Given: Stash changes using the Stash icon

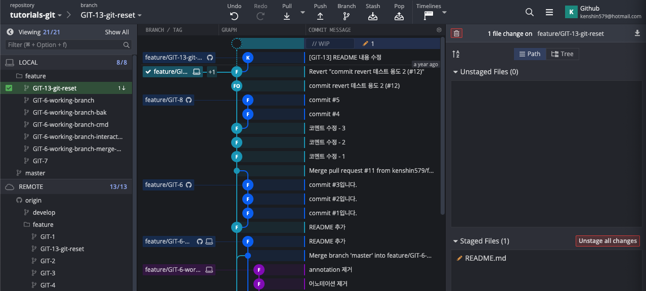Looking at the screenshot, I should (373, 16).
